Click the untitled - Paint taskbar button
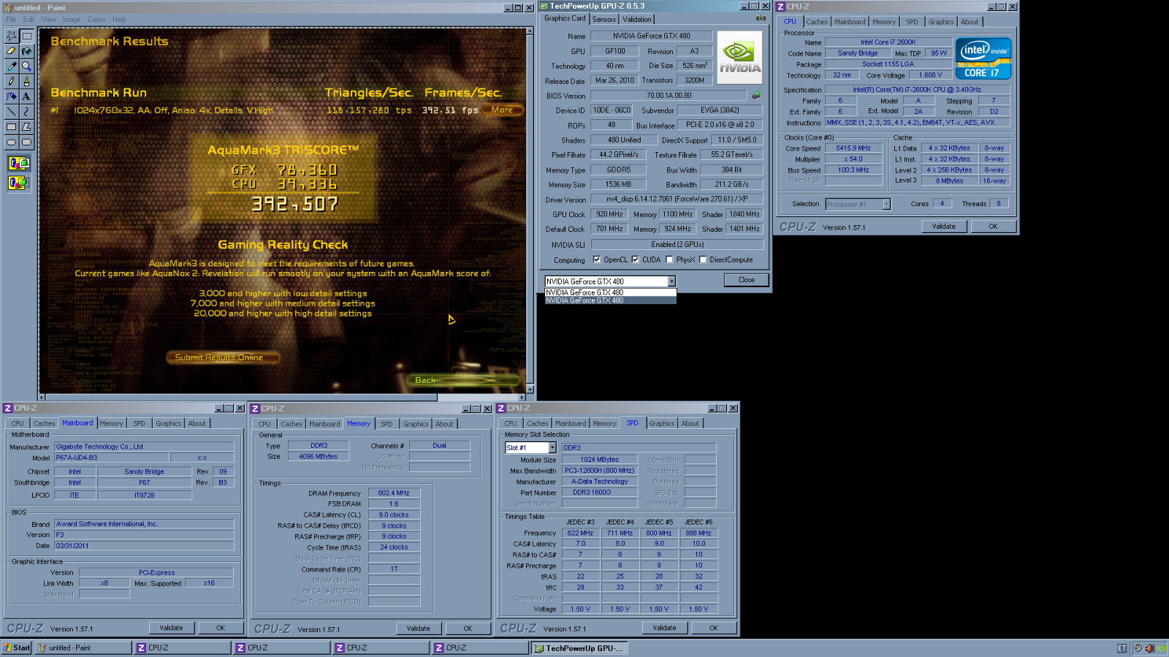1169x657 pixels. pyautogui.click(x=83, y=648)
